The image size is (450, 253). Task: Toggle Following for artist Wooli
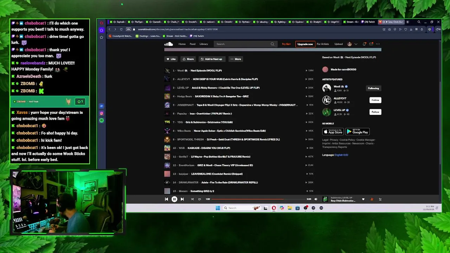tap(373, 88)
